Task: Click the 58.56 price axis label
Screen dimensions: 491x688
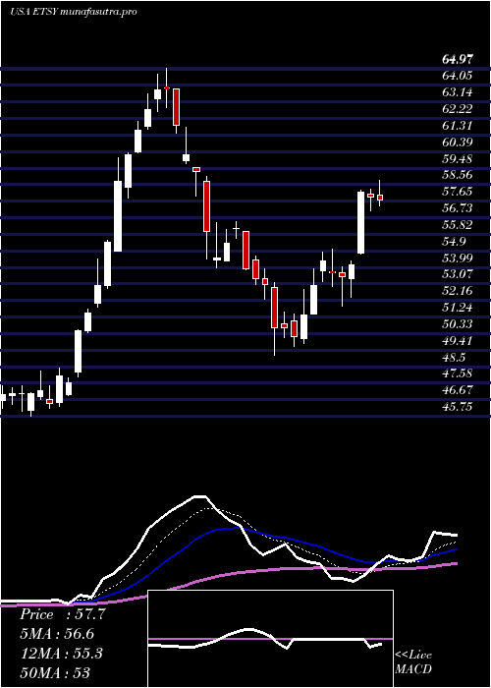Action: tap(457, 175)
